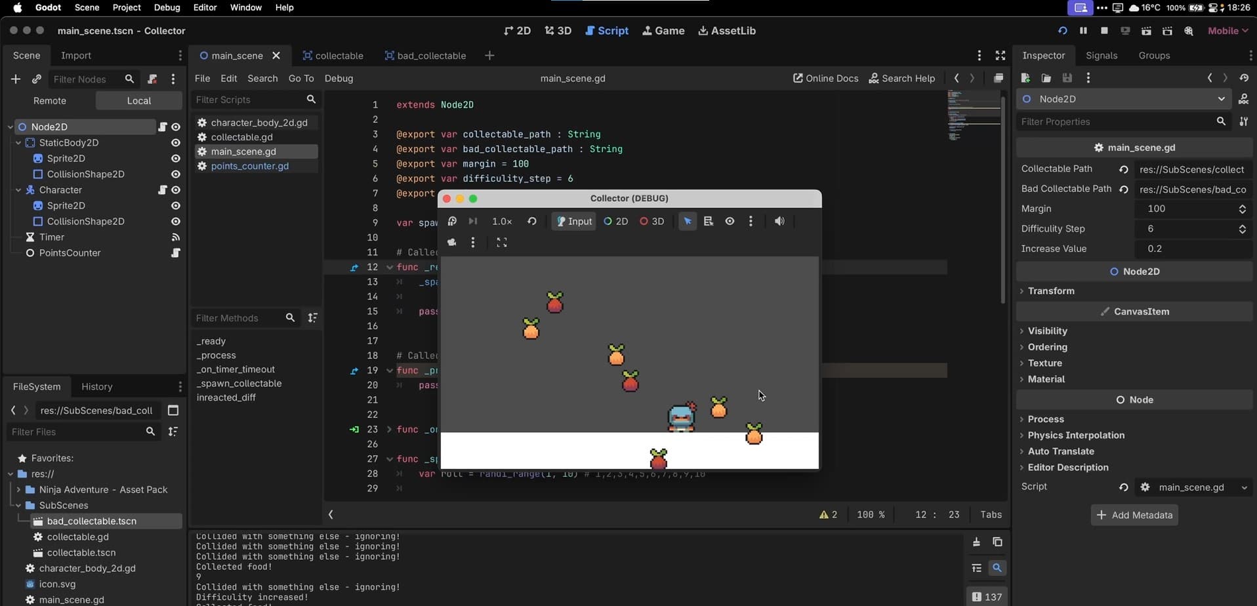This screenshot has width=1257, height=606.
Task: Click fullscreen icon in Collector debug window
Action: [x=502, y=243]
